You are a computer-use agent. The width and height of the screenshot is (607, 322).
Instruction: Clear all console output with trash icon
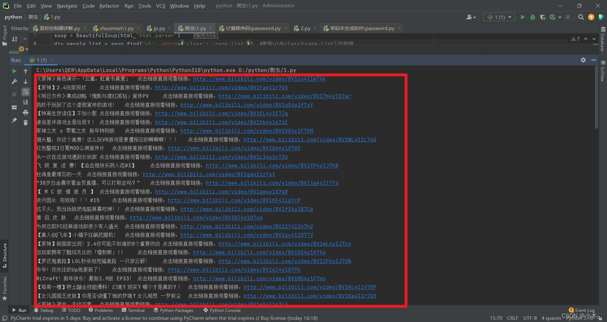click(x=26, y=123)
